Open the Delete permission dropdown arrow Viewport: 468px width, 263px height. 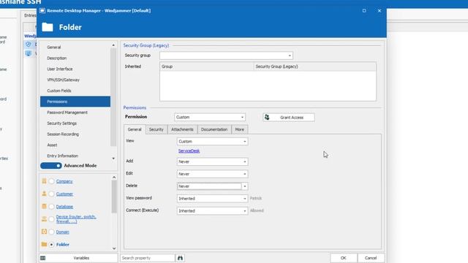245,186
